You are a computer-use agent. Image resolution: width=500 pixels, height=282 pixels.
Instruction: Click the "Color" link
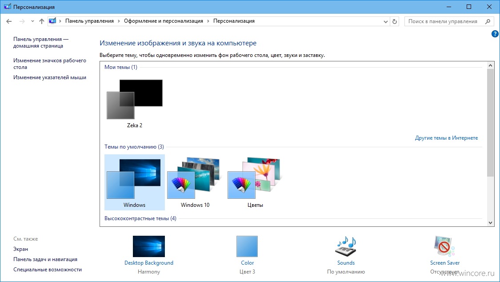(x=248, y=263)
